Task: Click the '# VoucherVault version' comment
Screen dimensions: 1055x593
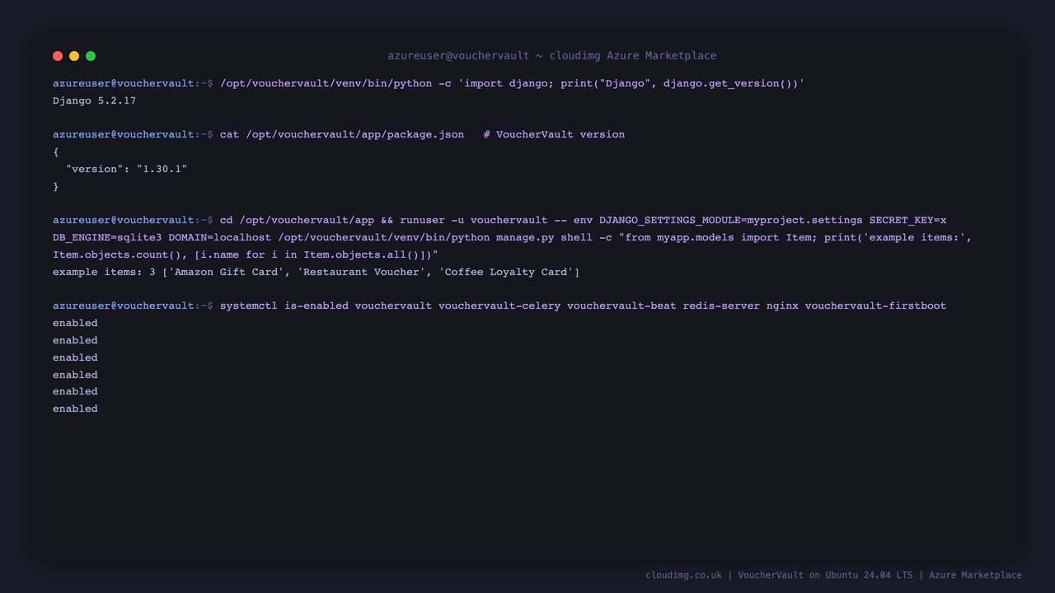Action: point(554,134)
